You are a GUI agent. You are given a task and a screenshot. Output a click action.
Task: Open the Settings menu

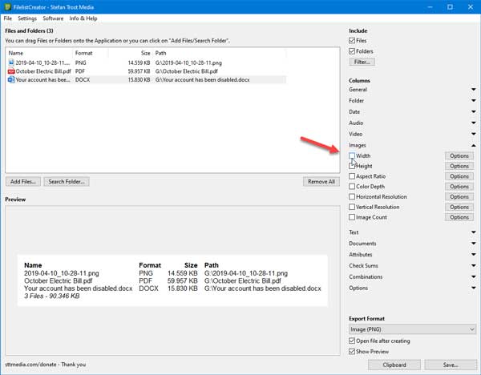27,18
